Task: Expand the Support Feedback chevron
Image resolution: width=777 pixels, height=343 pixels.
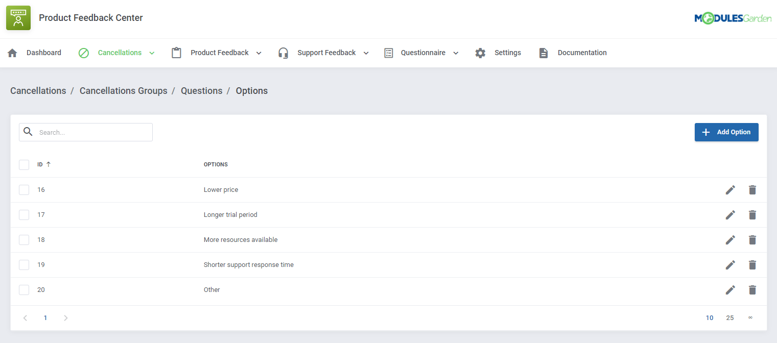Action: [x=365, y=53]
